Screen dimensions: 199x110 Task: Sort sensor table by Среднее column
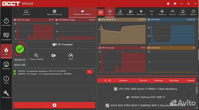190,80
